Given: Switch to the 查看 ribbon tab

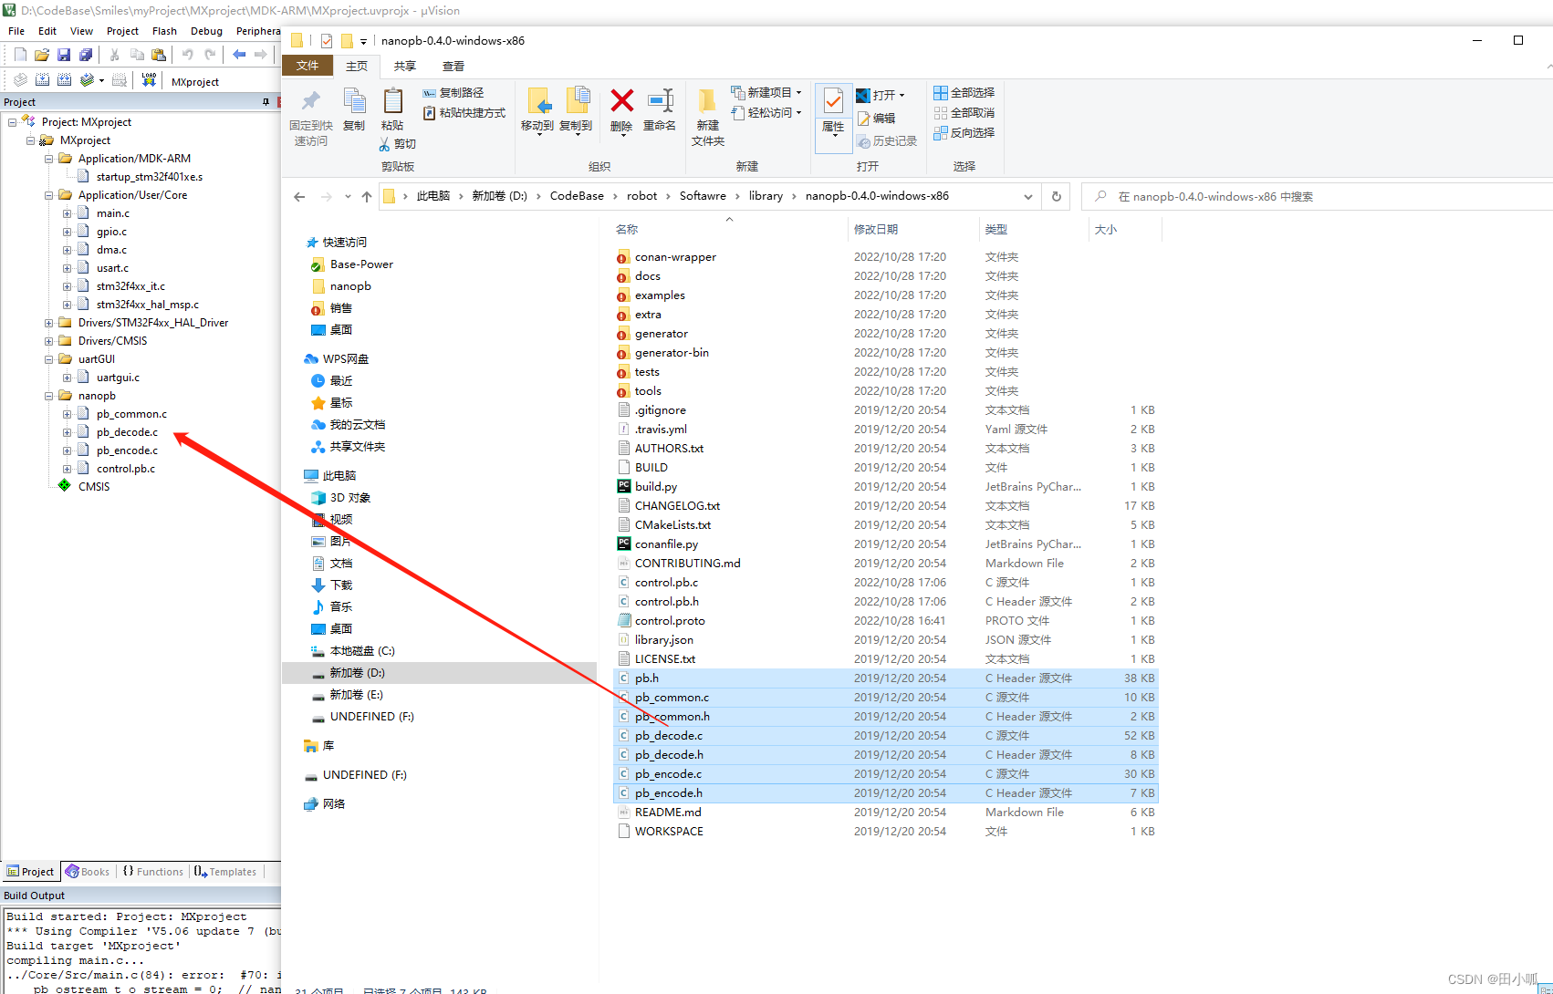Looking at the screenshot, I should point(453,66).
